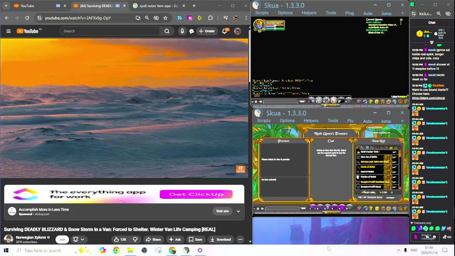Click Add Space button in the shop
455x256 pixels.
point(390,198)
